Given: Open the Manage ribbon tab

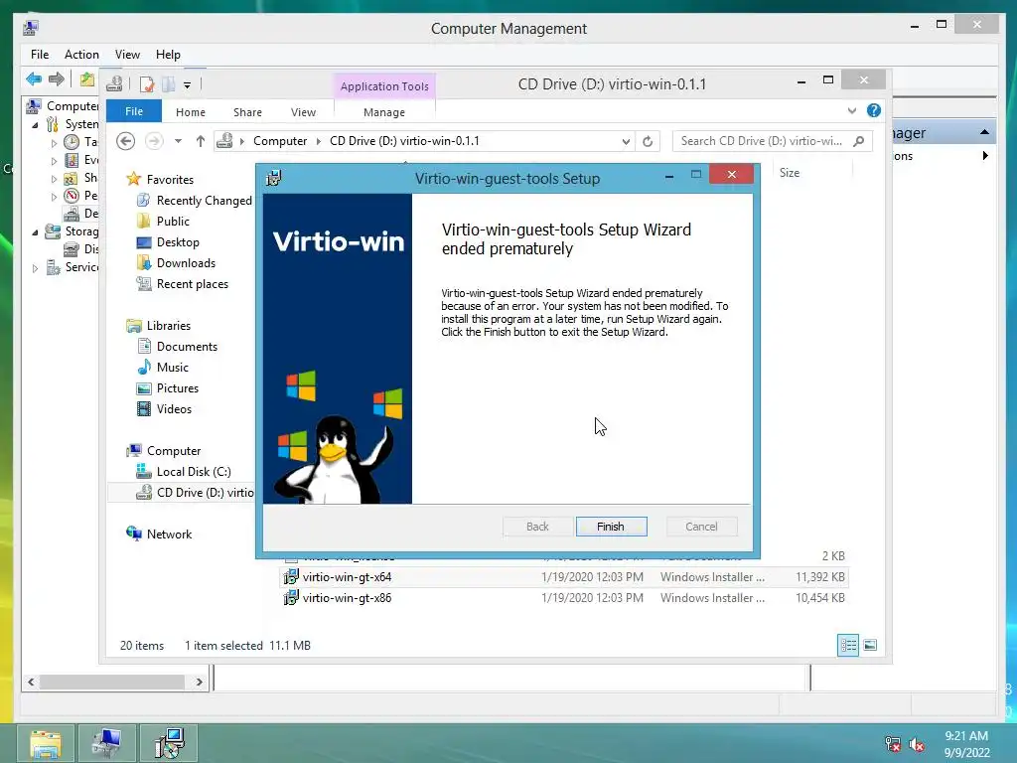Looking at the screenshot, I should coord(384,112).
